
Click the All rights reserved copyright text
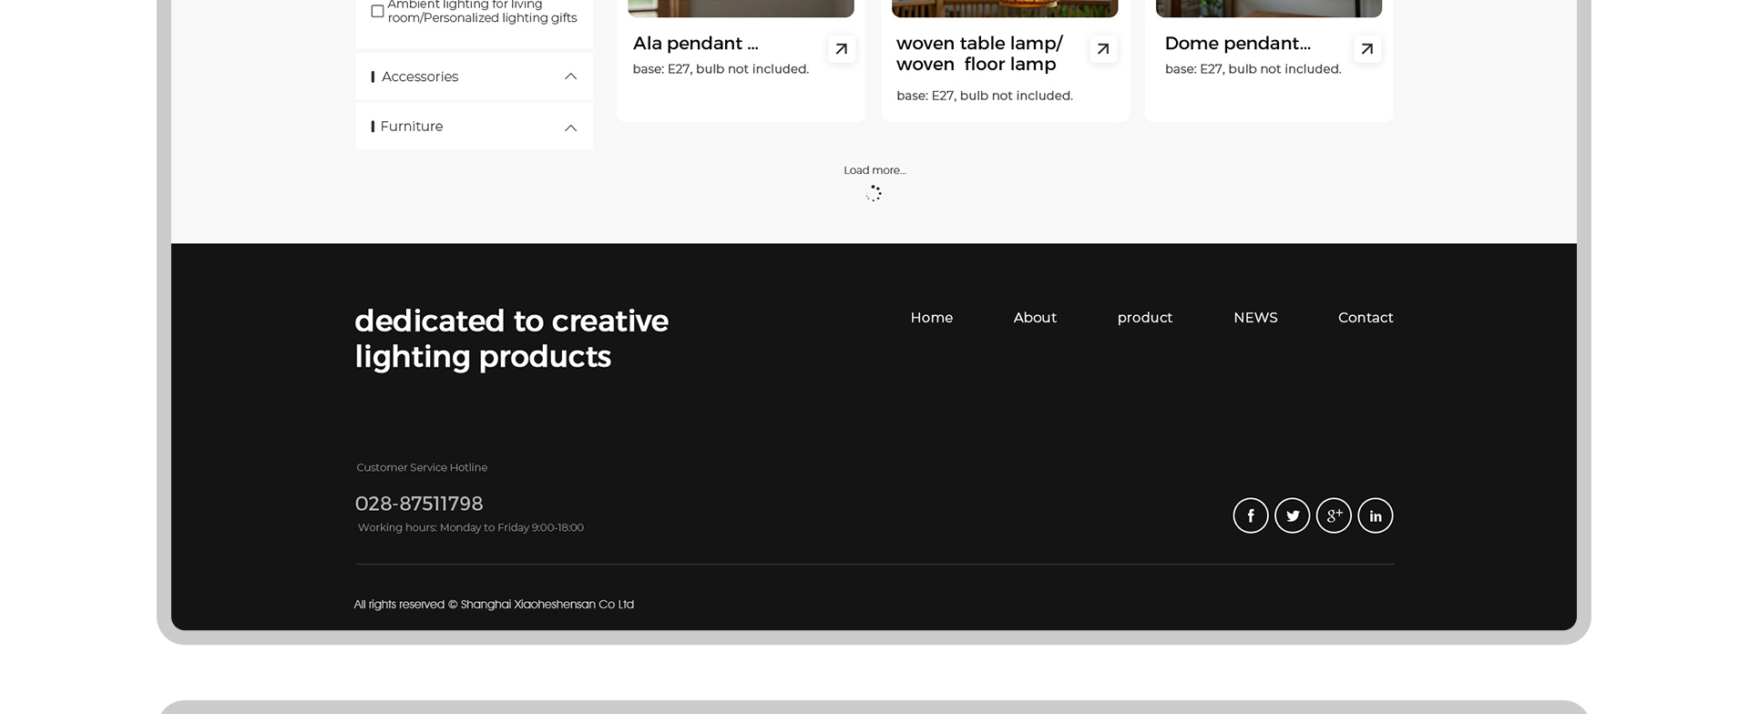pyautogui.click(x=494, y=605)
